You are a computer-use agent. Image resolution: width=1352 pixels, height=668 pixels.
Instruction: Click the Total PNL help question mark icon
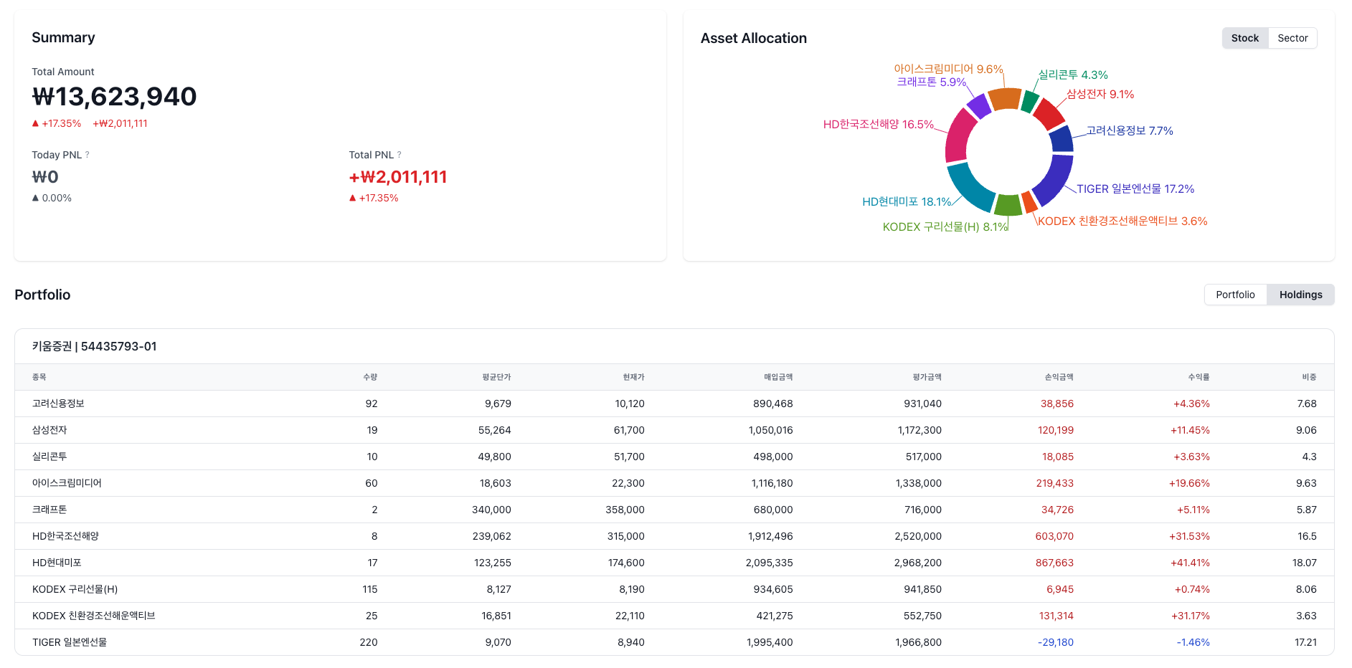pyautogui.click(x=400, y=155)
